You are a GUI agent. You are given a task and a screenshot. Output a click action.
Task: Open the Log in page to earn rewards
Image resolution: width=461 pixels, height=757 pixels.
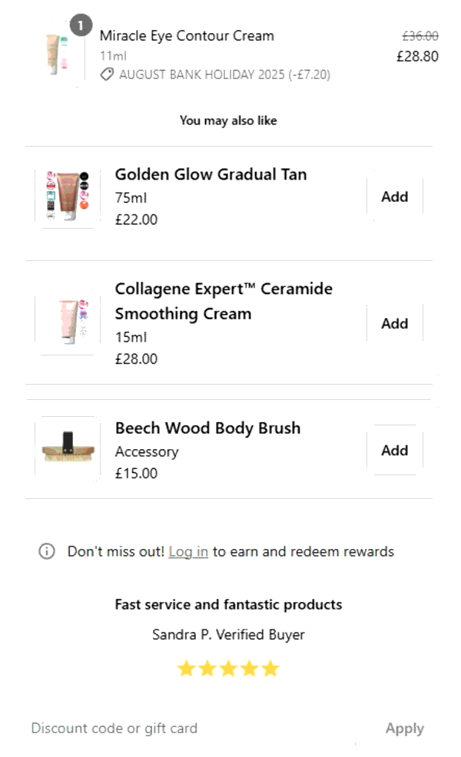pos(188,551)
